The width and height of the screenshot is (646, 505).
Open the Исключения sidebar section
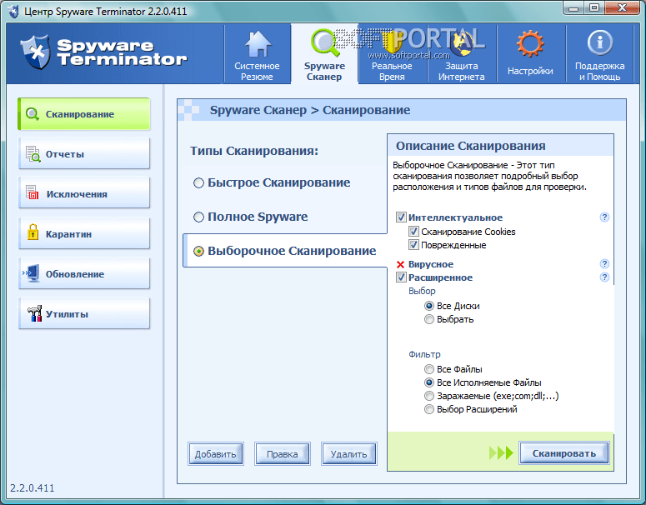click(x=84, y=192)
